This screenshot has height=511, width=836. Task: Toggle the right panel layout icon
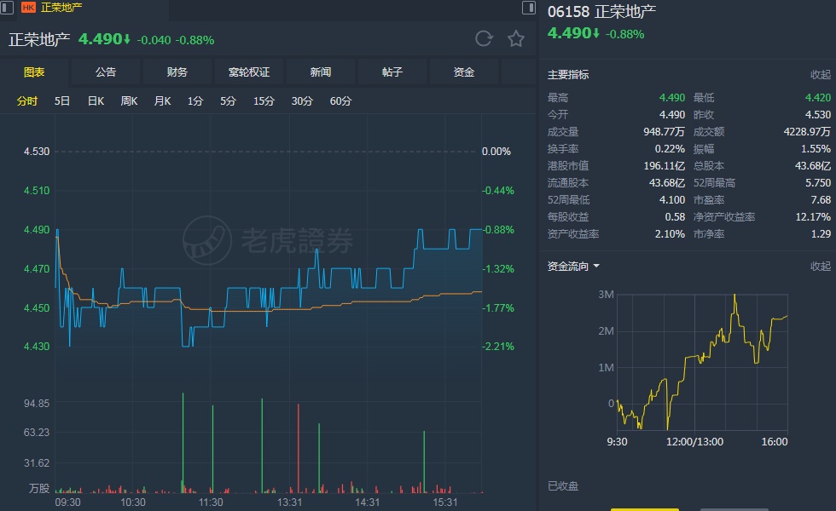(x=528, y=7)
